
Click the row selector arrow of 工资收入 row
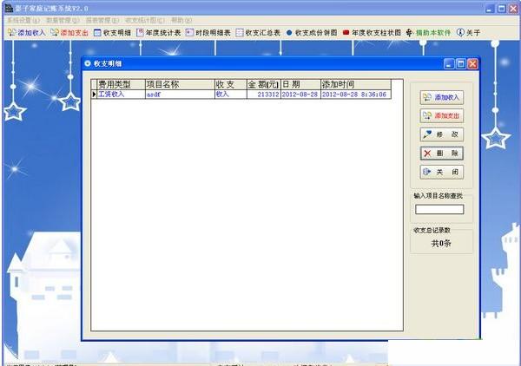pos(94,95)
